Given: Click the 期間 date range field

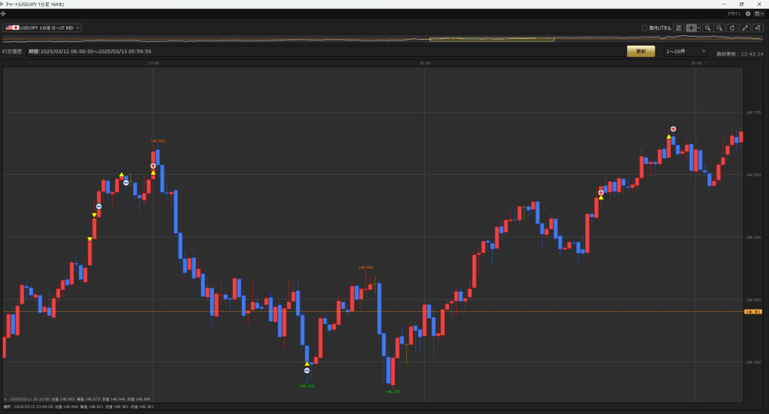Looking at the screenshot, I should pyautogui.click(x=89, y=52).
